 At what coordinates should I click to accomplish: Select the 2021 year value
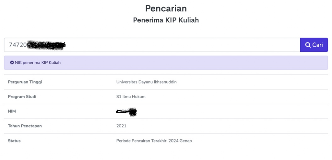(x=121, y=126)
